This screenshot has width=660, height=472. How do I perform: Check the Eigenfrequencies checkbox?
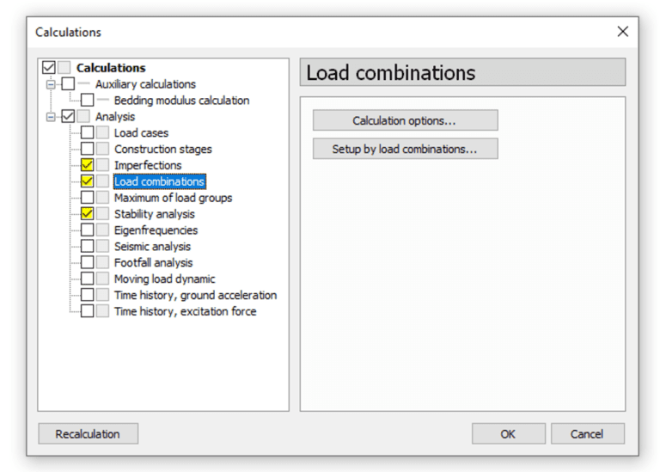pos(87,230)
